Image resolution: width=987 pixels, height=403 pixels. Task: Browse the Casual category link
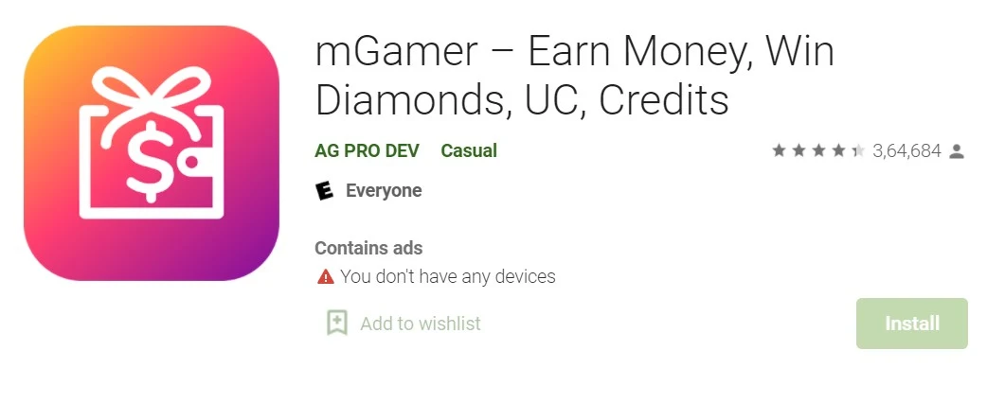(x=469, y=151)
